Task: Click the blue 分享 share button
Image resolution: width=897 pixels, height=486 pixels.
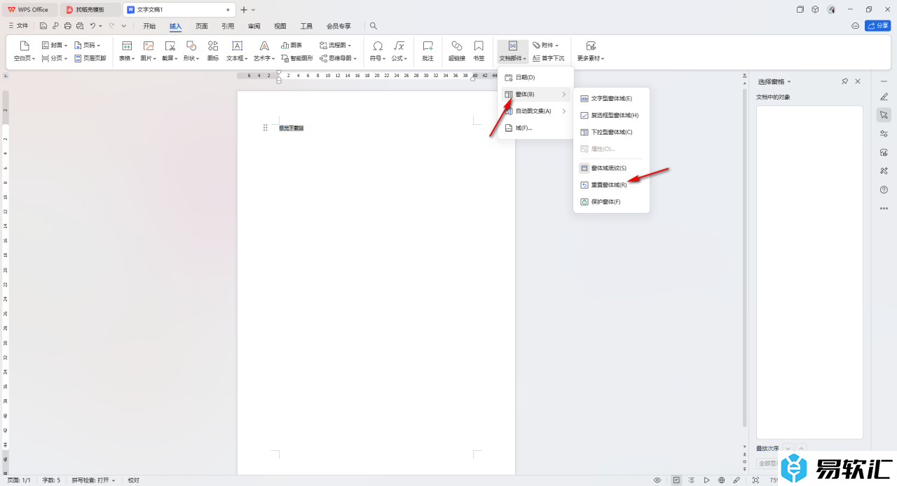Action: point(877,26)
